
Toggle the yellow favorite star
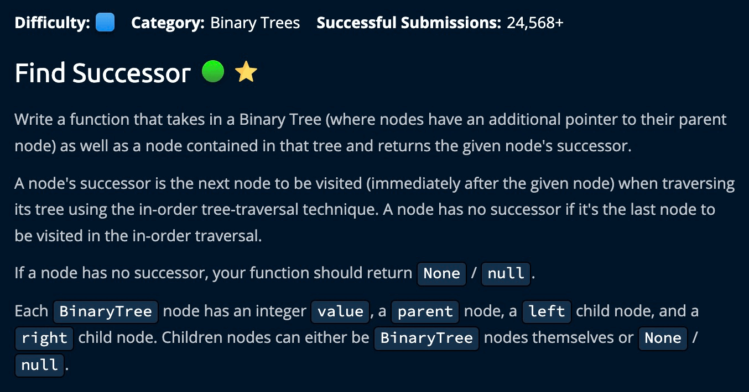[x=246, y=72]
